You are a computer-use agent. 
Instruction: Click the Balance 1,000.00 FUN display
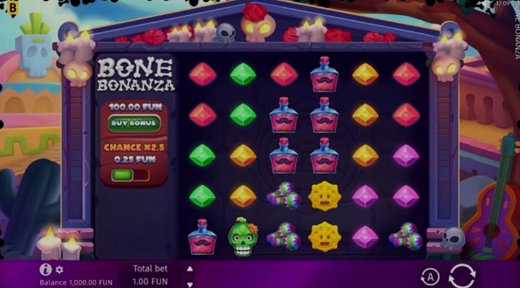pyautogui.click(x=76, y=283)
